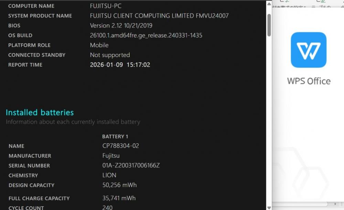Click the 'CYCLE COUNT' row label
The width and height of the screenshot is (344, 210).
point(26,208)
